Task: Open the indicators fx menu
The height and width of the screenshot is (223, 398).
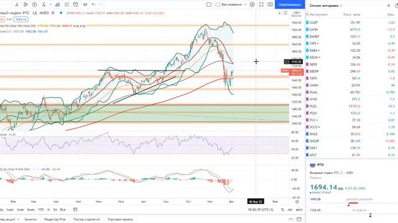Action: [44, 4]
